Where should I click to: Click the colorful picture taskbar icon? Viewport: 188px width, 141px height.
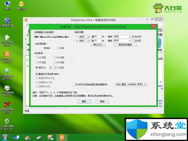point(50,138)
